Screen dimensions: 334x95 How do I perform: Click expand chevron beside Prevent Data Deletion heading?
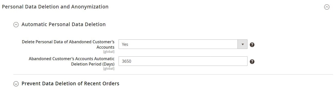click(16, 84)
